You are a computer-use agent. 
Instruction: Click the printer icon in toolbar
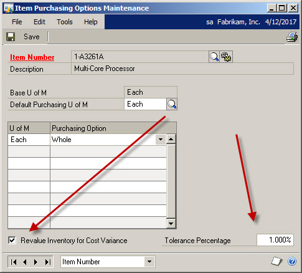click(x=292, y=37)
